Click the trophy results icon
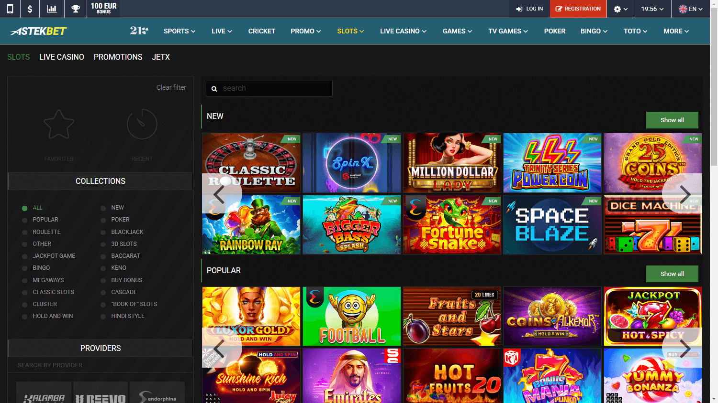Viewport: 718px width, 403px height. tap(76, 9)
